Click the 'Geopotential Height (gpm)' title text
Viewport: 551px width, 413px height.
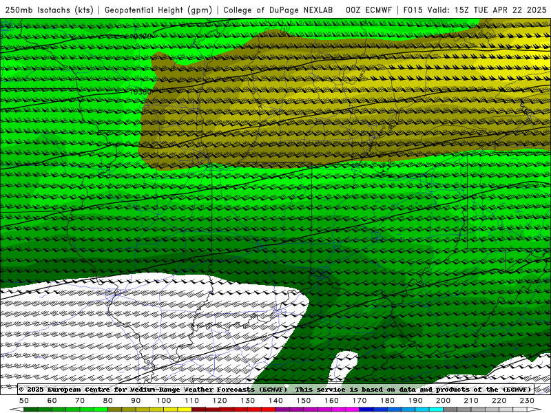[x=158, y=10]
